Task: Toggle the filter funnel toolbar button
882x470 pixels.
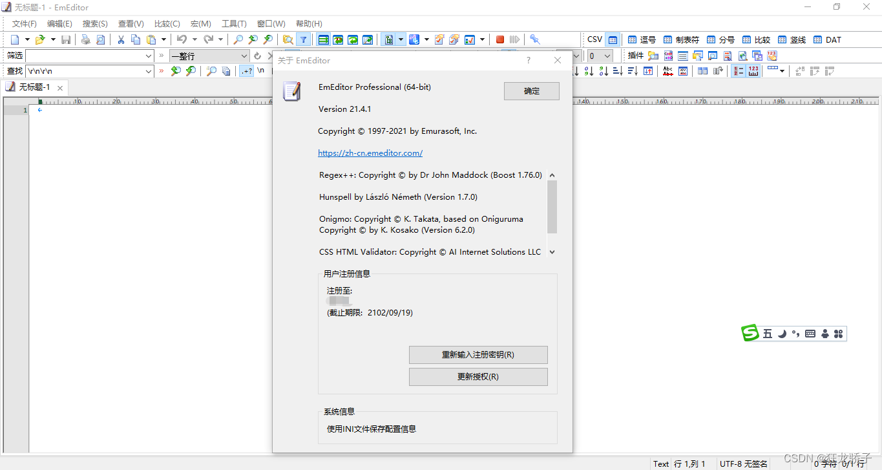Action: (x=303, y=40)
